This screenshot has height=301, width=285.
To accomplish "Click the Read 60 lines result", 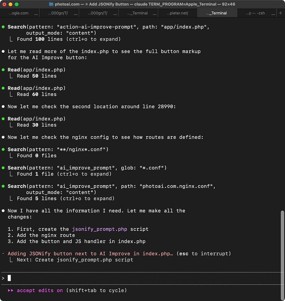I will [x=37, y=94].
